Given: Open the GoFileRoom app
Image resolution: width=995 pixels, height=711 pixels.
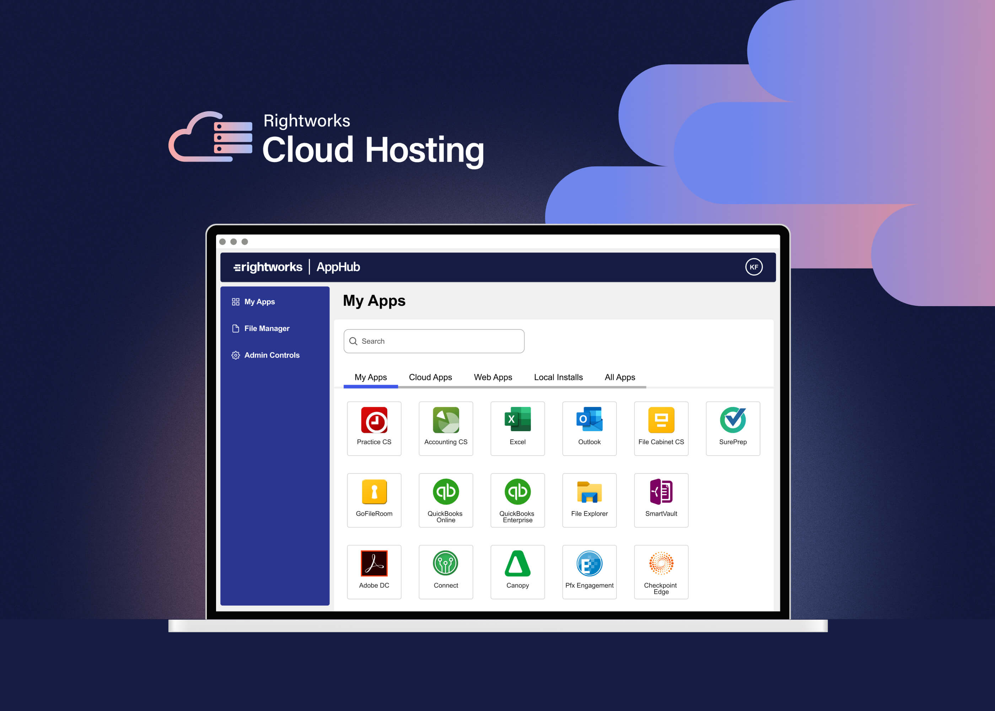Looking at the screenshot, I should 374,500.
